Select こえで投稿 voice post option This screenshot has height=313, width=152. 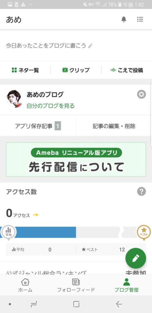tap(127, 70)
